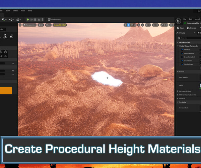Viewport: 201px width, 168px height.
Task: Close the Details tab
Action: coord(194,33)
